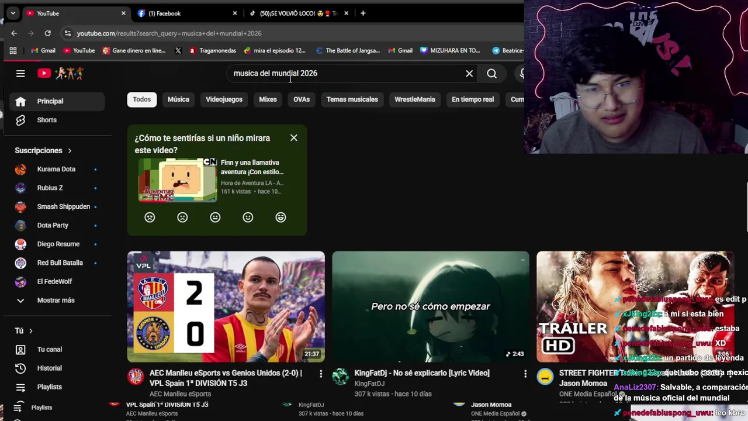Open a new browser tab with plus
This screenshot has width=748, height=421.
[363, 13]
